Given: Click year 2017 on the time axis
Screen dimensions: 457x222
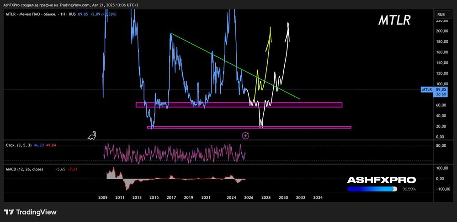Looking at the screenshot, I should tap(171, 197).
